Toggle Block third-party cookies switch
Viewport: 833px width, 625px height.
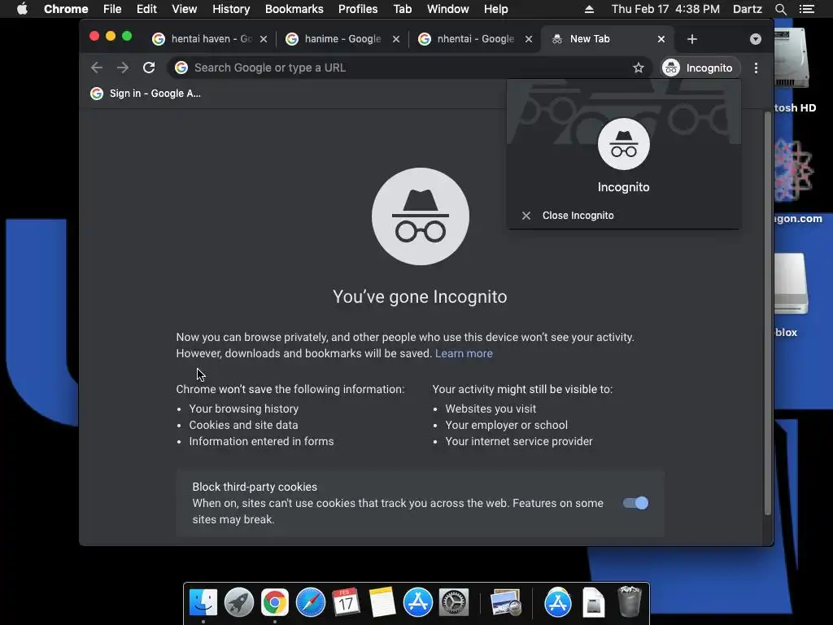point(635,503)
